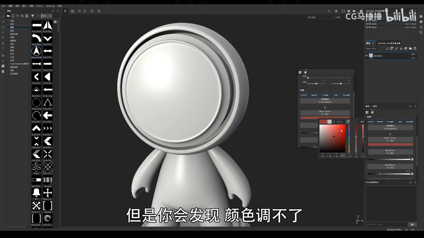
Task: Select the paint brush tool
Action: (3, 16)
